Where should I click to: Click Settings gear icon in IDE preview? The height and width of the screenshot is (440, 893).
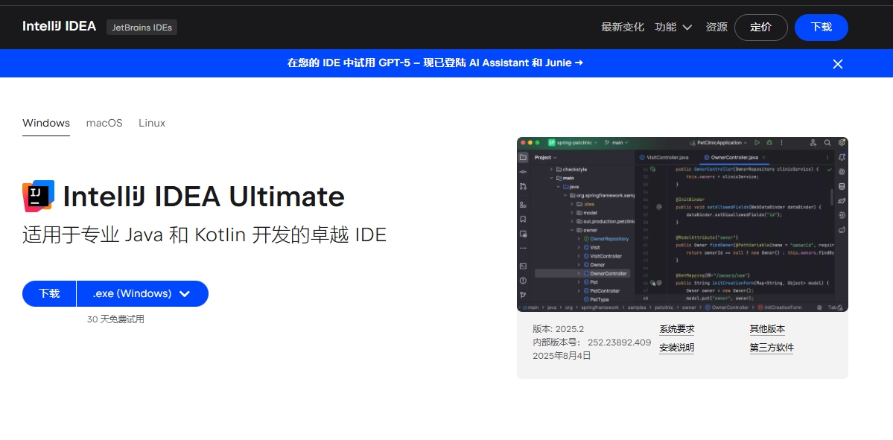click(x=842, y=143)
